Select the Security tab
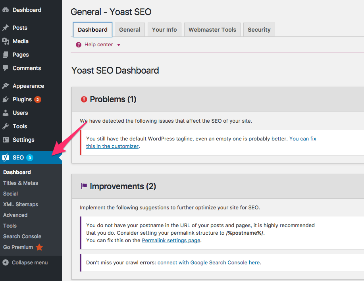This screenshot has width=364, height=281. pos(259,30)
